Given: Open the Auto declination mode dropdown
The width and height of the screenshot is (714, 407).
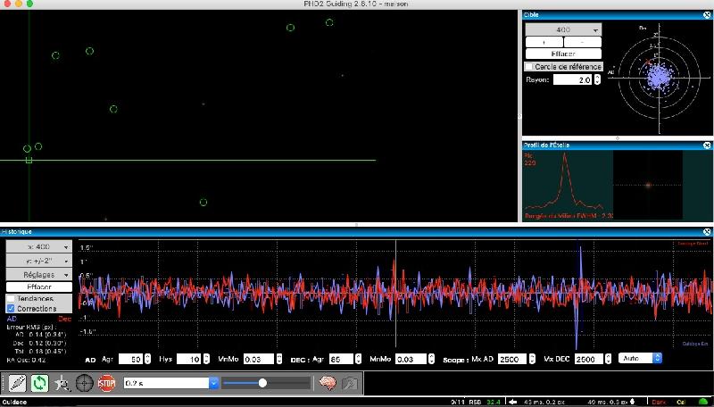Looking at the screenshot, I should click(x=641, y=358).
